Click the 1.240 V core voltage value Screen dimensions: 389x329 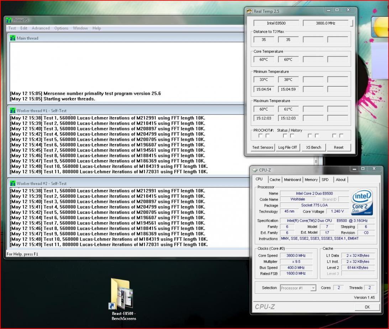point(337,211)
